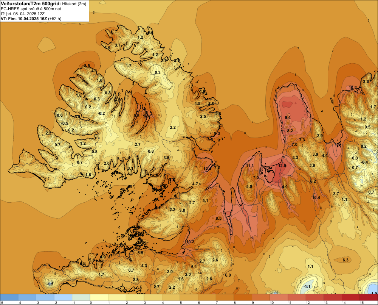Click the temperature value '7.2'
378x305 pixels.
coord(217,167)
